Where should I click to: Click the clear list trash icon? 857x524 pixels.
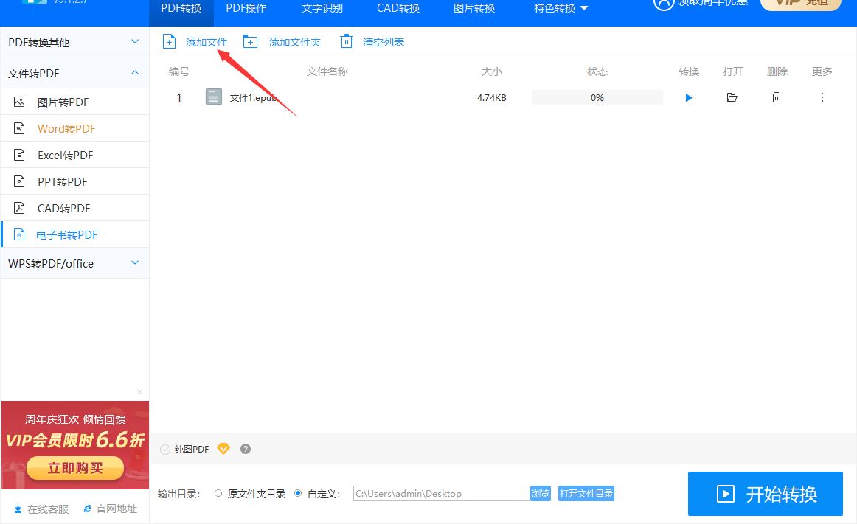point(347,41)
